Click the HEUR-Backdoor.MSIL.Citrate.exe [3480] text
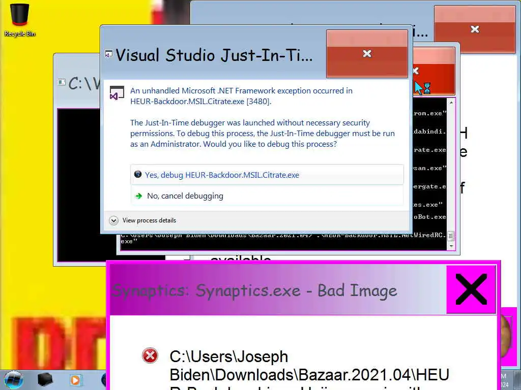The image size is (521, 390). pos(200,102)
